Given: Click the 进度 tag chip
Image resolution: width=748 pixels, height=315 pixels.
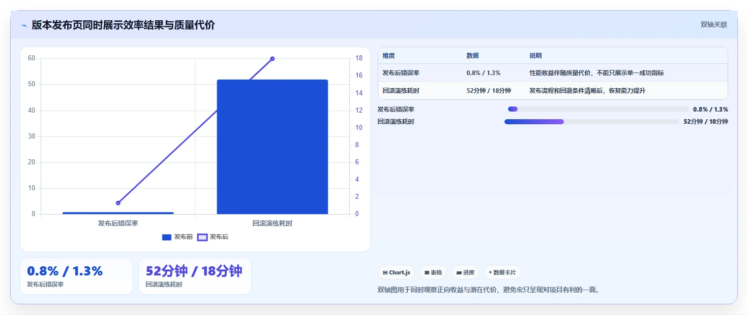Looking at the screenshot, I should point(465,272).
